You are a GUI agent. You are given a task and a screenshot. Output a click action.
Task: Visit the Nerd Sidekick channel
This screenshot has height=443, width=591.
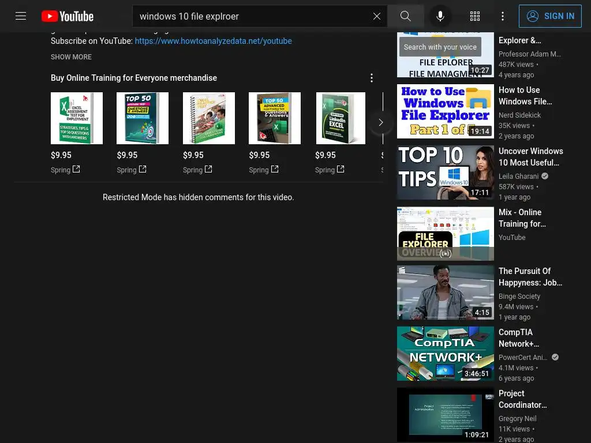click(x=519, y=115)
